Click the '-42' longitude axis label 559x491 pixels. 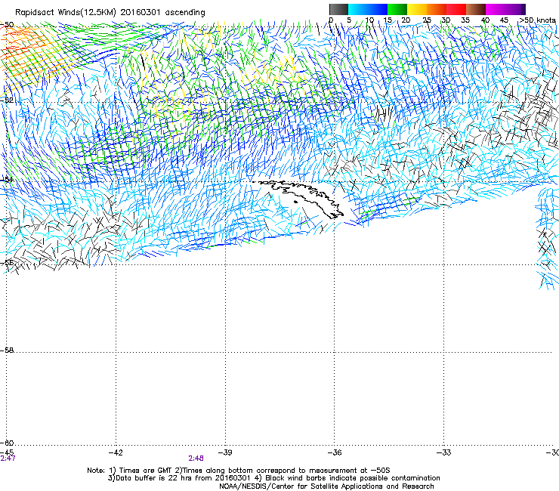pos(115,452)
